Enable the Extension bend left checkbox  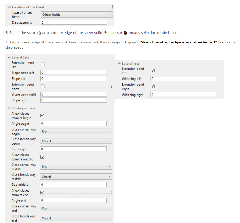point(43,65)
